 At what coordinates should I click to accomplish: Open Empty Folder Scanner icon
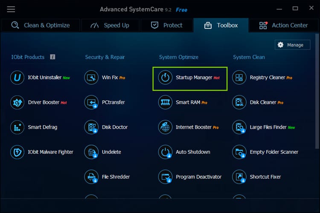coord(239,152)
